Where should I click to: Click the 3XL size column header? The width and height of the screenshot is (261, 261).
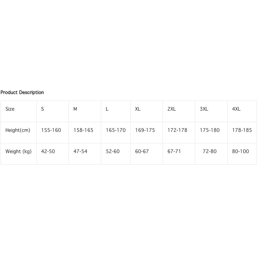204,109
